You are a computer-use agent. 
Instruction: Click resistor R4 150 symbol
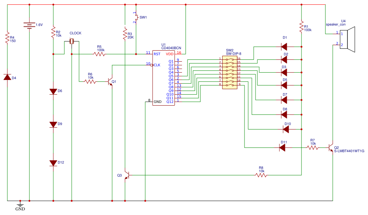click(x=7, y=37)
